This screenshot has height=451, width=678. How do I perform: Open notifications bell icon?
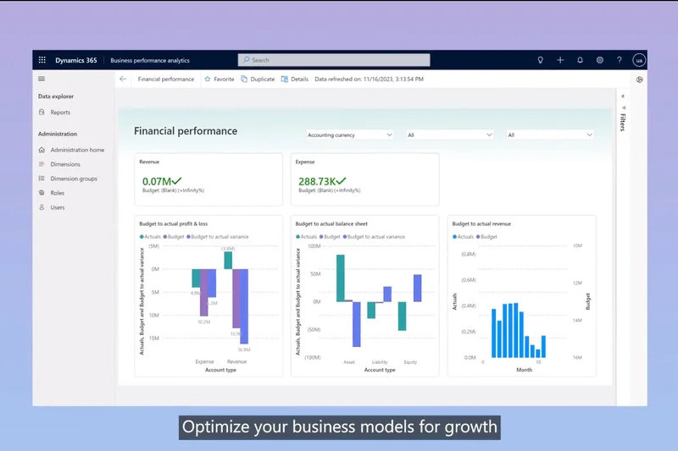(x=580, y=60)
